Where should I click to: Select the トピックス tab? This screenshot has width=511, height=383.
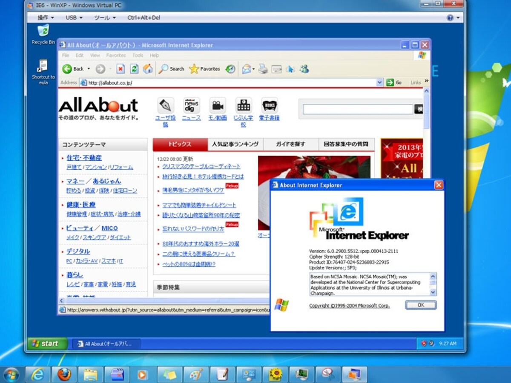tap(180, 144)
